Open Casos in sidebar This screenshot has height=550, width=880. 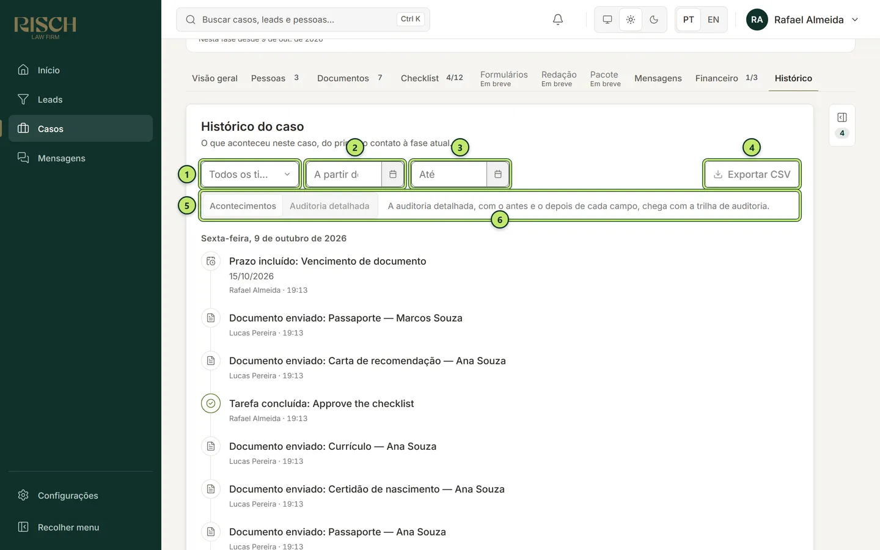click(81, 128)
